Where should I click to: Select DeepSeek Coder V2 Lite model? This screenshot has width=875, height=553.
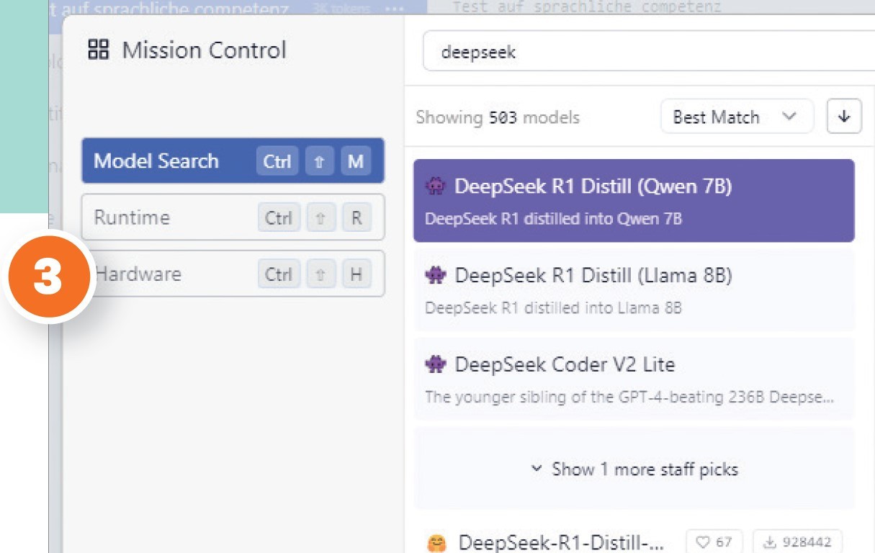[x=634, y=379]
